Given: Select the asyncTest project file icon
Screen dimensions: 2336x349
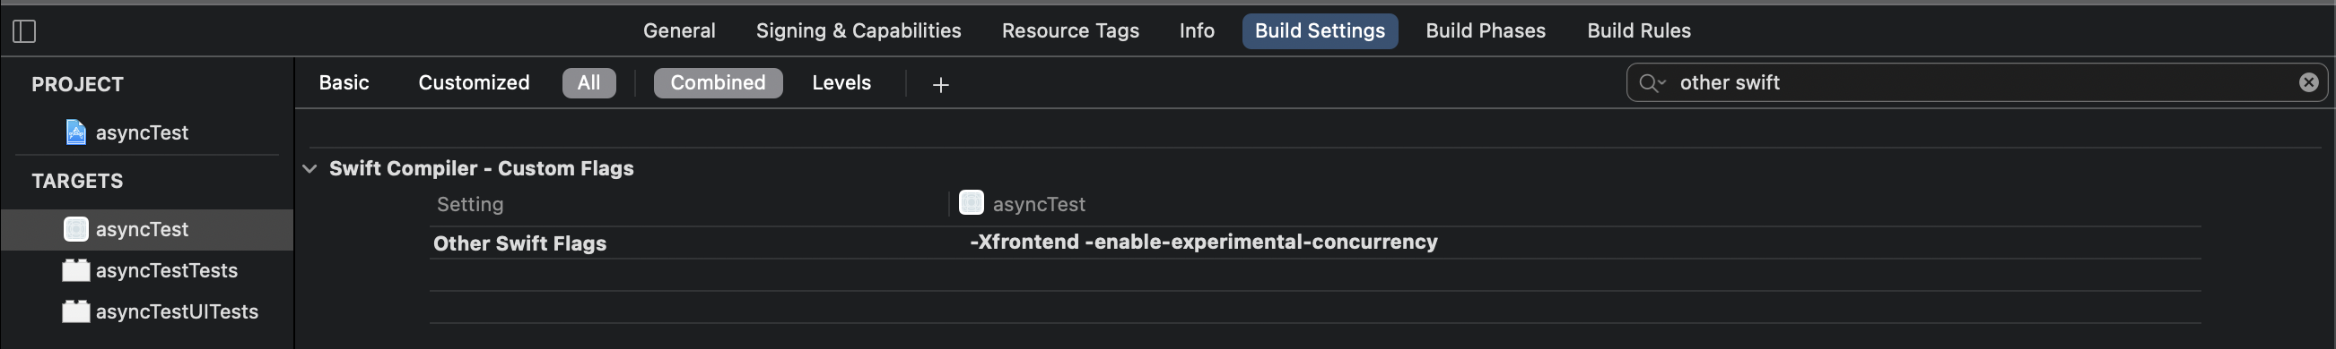Looking at the screenshot, I should point(76,132).
